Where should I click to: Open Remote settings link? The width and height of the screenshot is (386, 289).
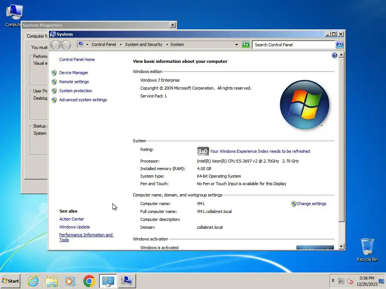pos(74,82)
